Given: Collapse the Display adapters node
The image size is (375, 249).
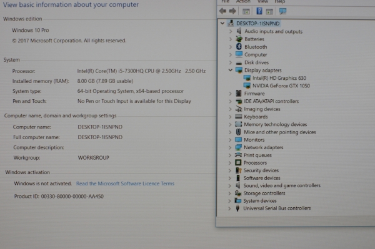Looking at the screenshot, I should click(230, 70).
